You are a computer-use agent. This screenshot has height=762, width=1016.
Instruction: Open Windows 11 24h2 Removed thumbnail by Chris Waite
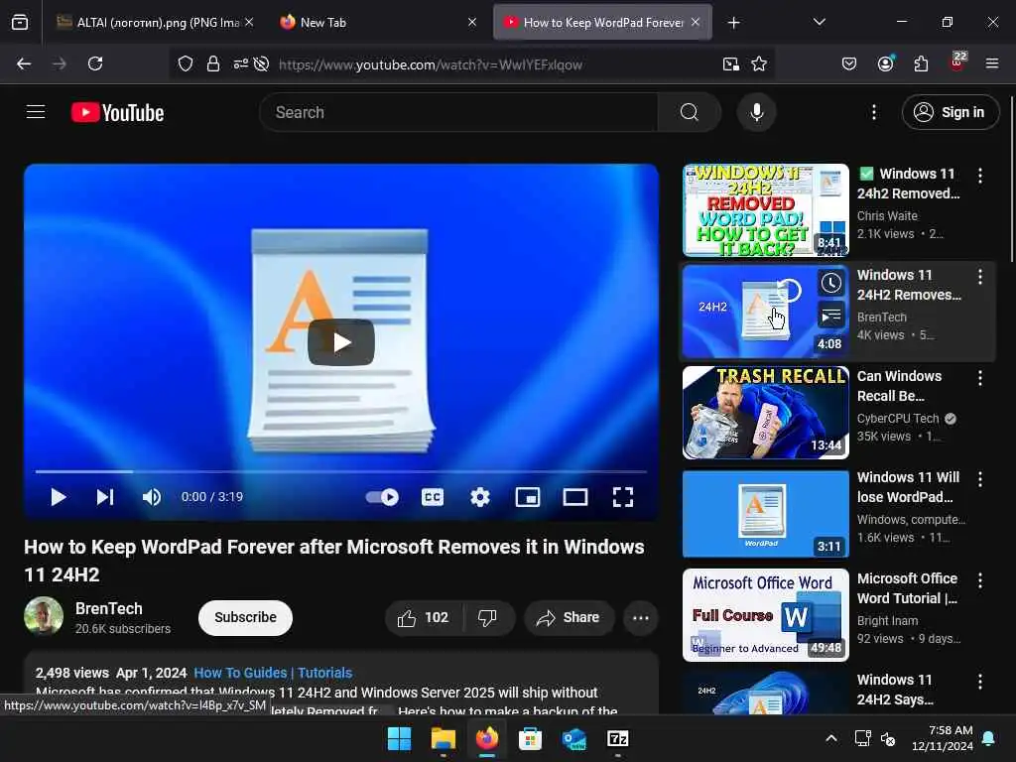(766, 210)
